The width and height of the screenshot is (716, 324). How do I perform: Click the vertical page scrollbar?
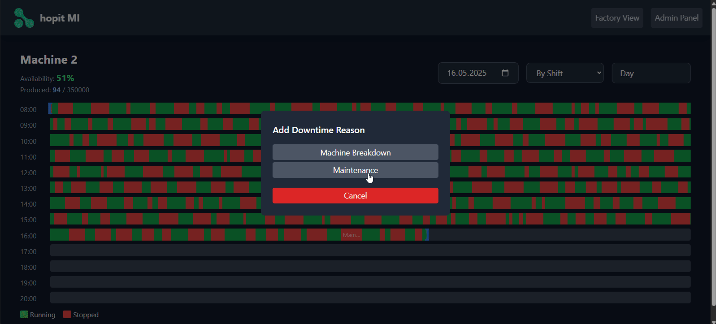tap(713, 157)
